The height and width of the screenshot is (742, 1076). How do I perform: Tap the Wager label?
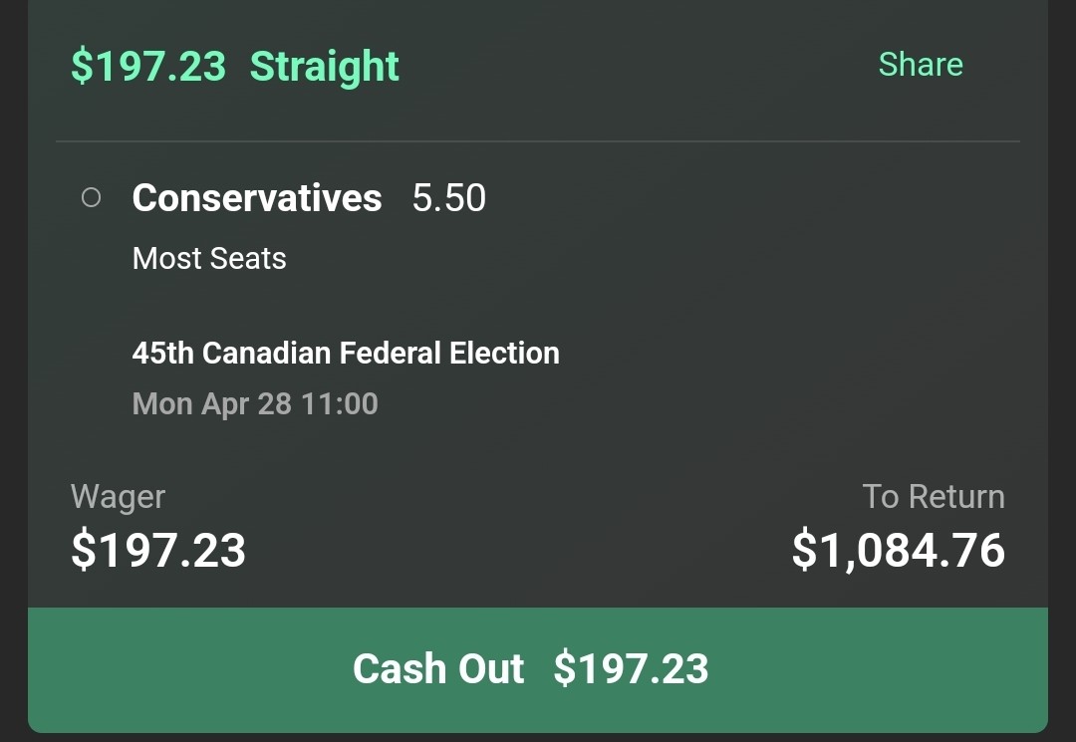click(x=118, y=497)
